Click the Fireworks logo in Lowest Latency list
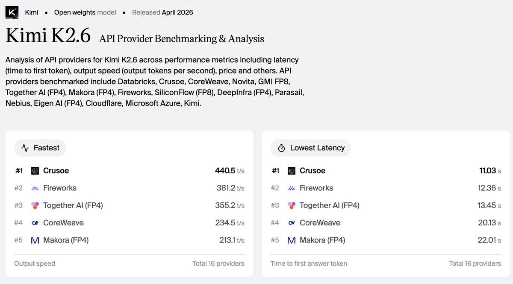Screen dimensions: 513x284 [292, 188]
